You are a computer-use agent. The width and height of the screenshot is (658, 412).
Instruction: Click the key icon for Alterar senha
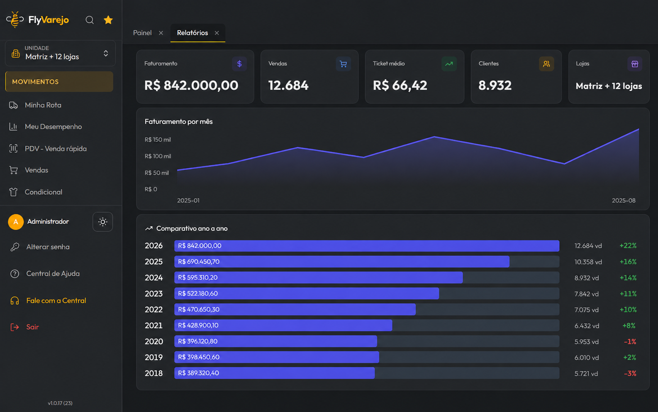tap(15, 247)
